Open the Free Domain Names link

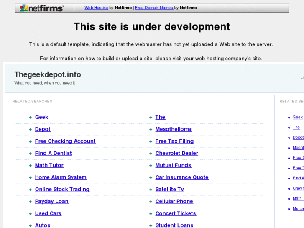(154, 8)
